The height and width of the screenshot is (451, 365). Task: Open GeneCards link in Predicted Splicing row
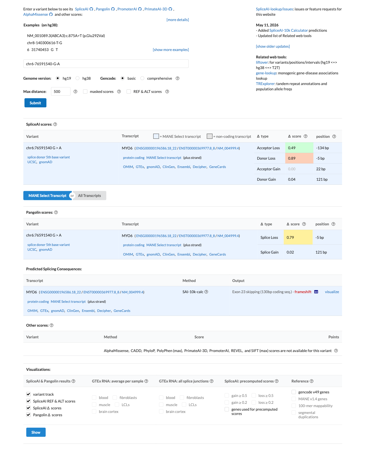pos(122,311)
